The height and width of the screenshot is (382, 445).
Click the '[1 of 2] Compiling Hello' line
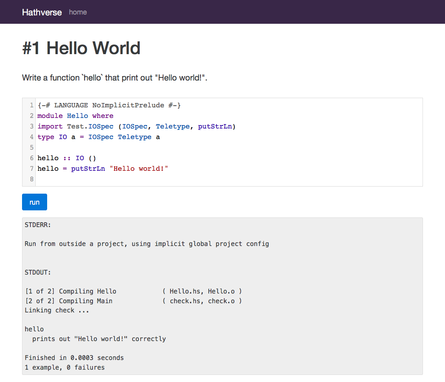coord(133,291)
